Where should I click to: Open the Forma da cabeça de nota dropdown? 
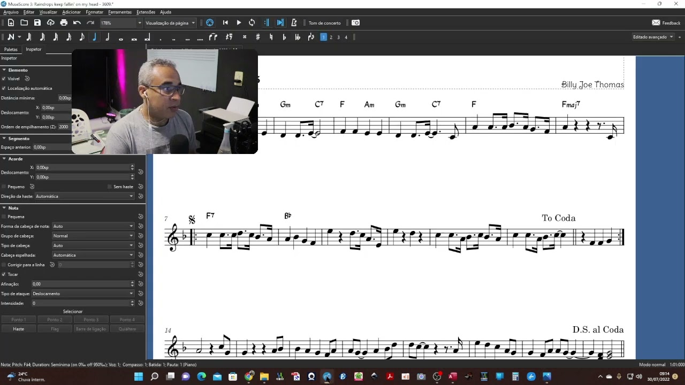point(93,226)
